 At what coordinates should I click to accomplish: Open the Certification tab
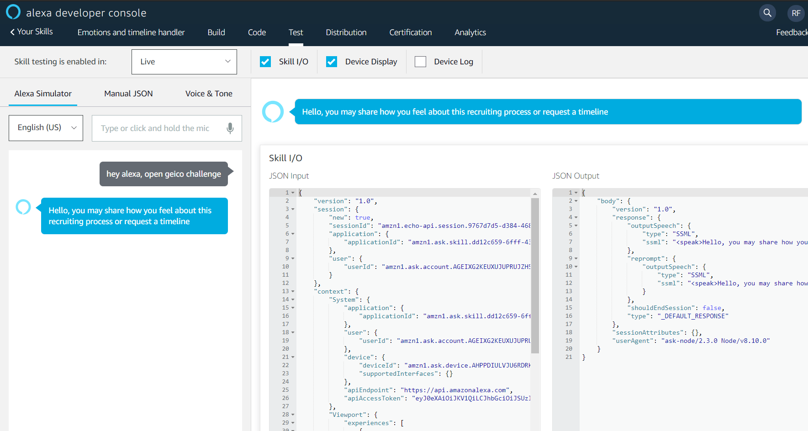(411, 32)
